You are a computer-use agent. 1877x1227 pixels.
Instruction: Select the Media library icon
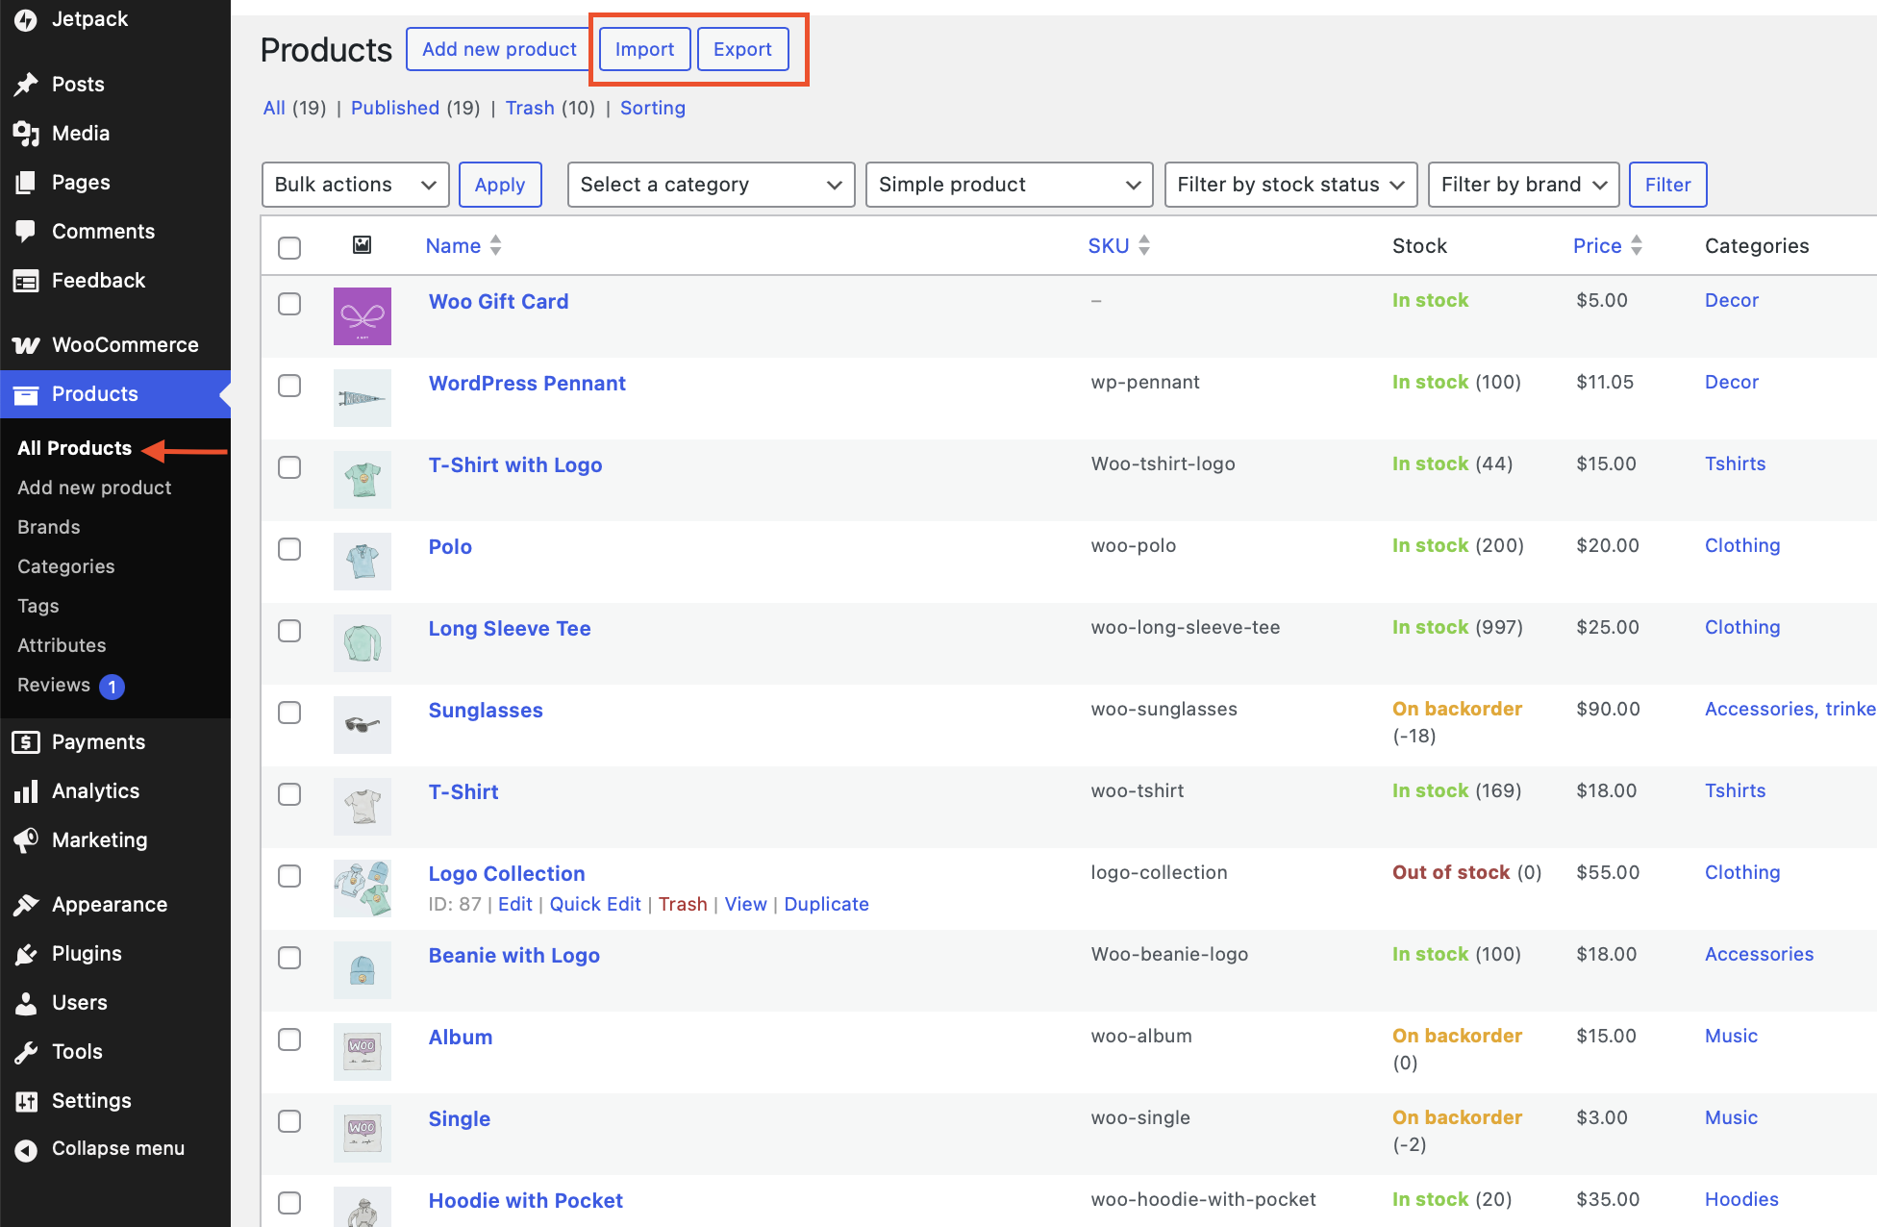[26, 133]
